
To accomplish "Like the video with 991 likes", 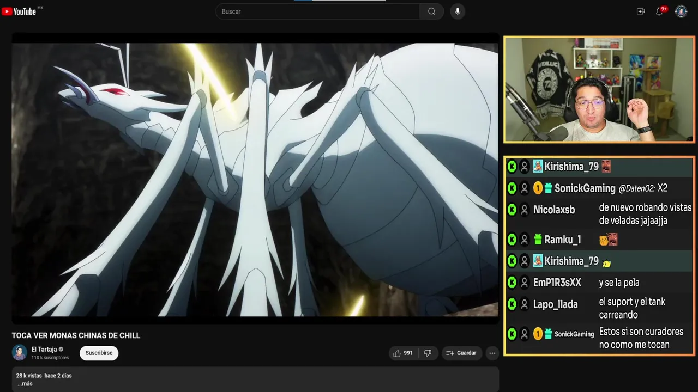I will tap(403, 353).
